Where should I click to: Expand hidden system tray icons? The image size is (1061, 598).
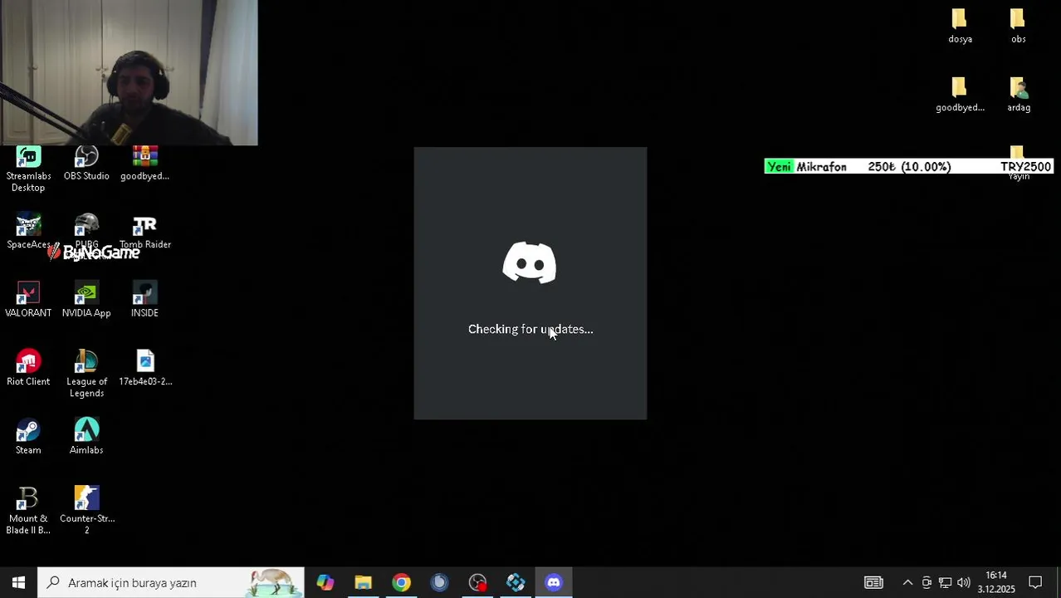(x=907, y=582)
